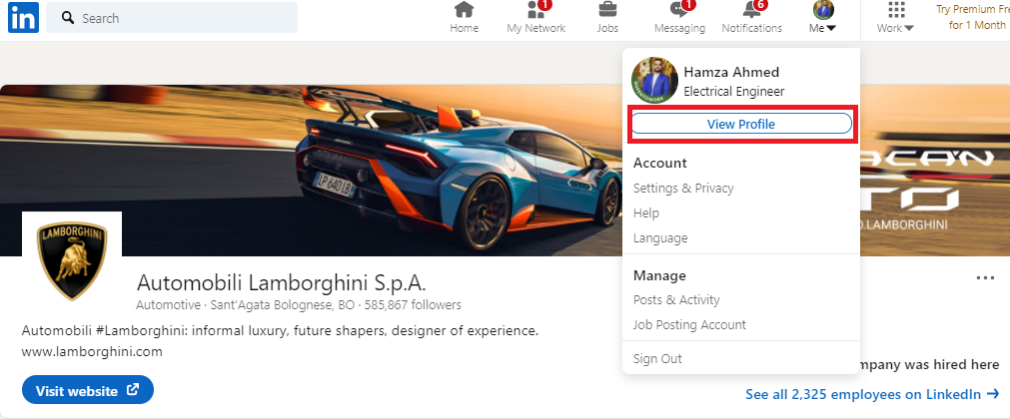Click the View Profile button
This screenshot has width=1010, height=419.
tap(741, 124)
